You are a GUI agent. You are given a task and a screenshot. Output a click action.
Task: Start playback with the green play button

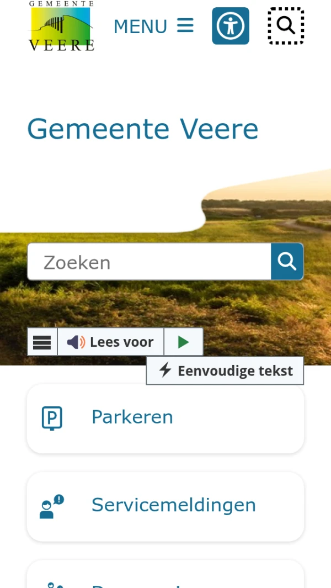pyautogui.click(x=183, y=342)
